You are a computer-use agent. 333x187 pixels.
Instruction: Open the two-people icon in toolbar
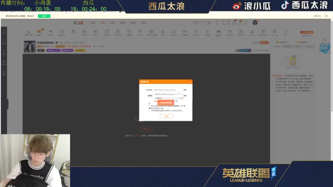162,32
